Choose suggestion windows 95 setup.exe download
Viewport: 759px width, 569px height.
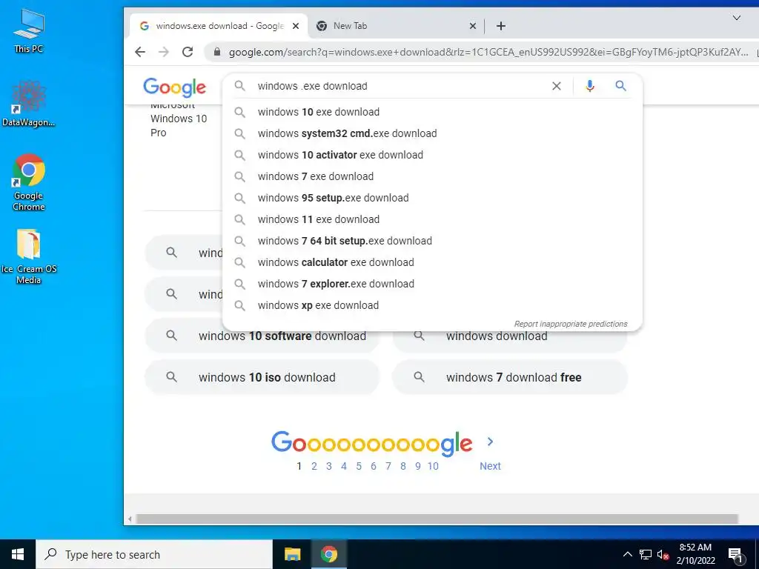click(432, 198)
